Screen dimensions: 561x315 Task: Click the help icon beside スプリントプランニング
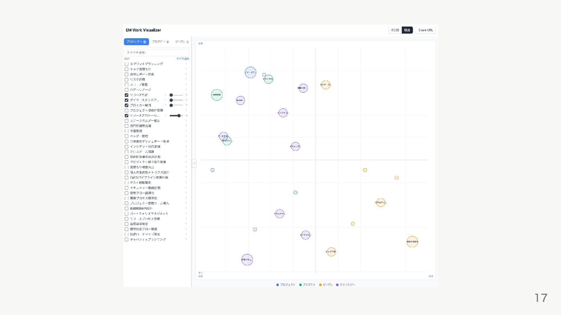pyautogui.click(x=186, y=64)
